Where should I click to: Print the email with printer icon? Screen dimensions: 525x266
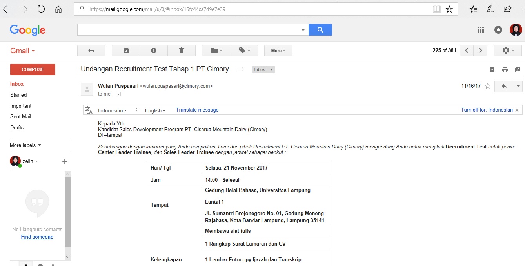[x=505, y=70]
